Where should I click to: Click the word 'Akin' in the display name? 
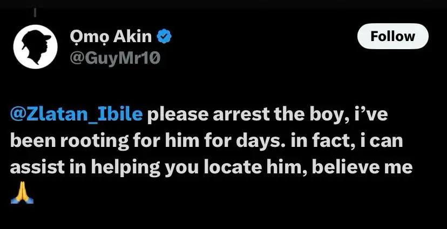(132, 37)
